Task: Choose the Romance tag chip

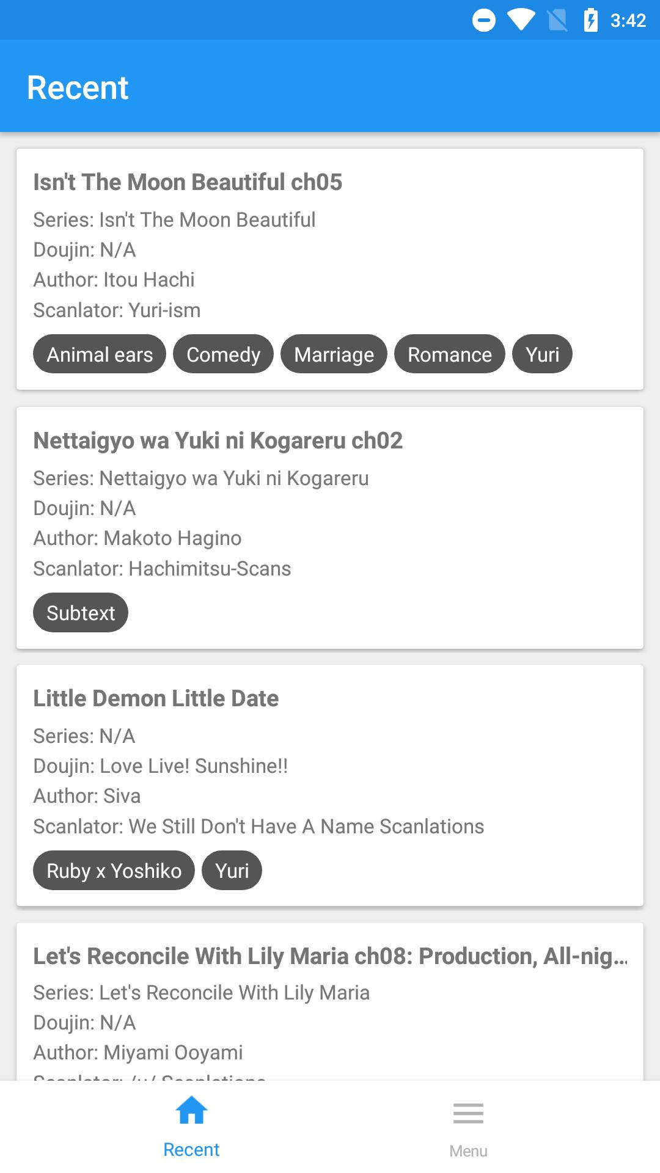Action: (450, 354)
